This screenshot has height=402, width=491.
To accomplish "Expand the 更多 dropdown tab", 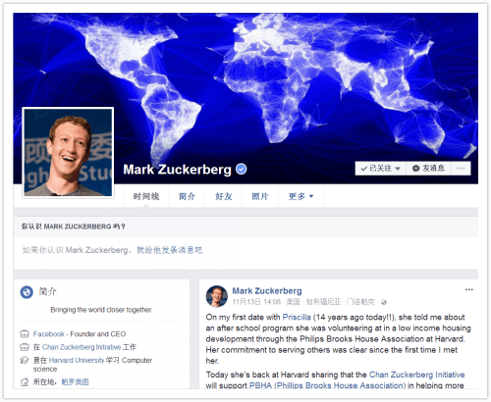I will 300,196.
